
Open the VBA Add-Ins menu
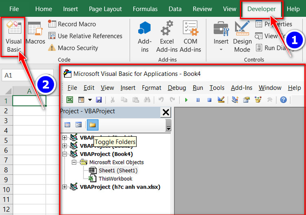242,88
